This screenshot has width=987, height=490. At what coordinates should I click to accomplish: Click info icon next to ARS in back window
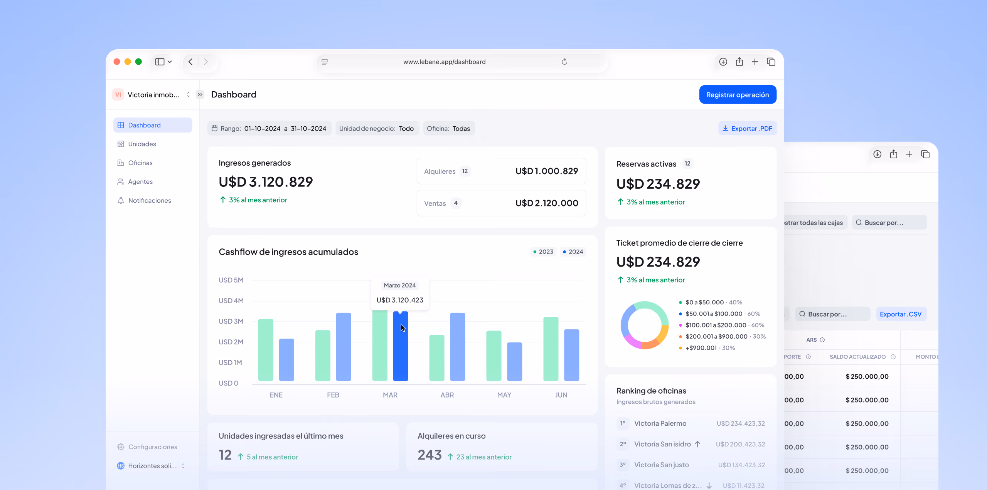[x=822, y=340]
